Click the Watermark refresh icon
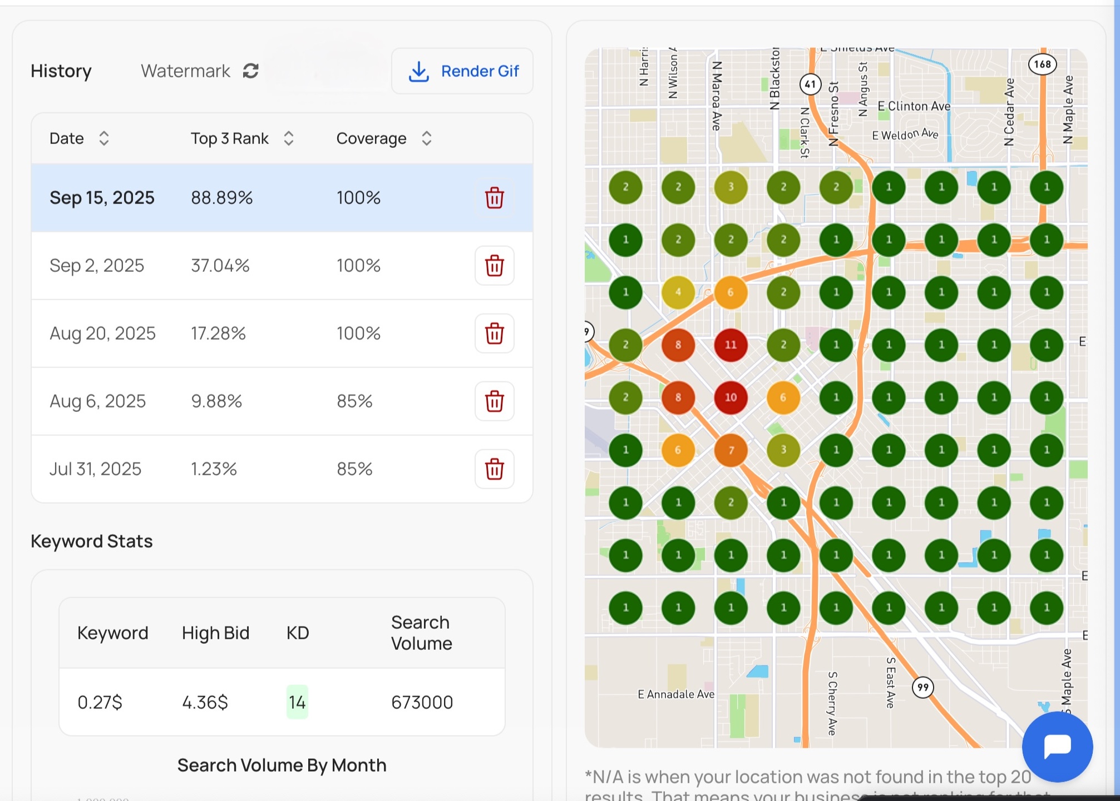This screenshot has width=1120, height=801. [251, 71]
